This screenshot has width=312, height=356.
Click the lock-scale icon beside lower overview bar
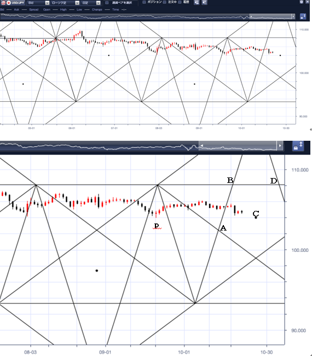click(298, 146)
